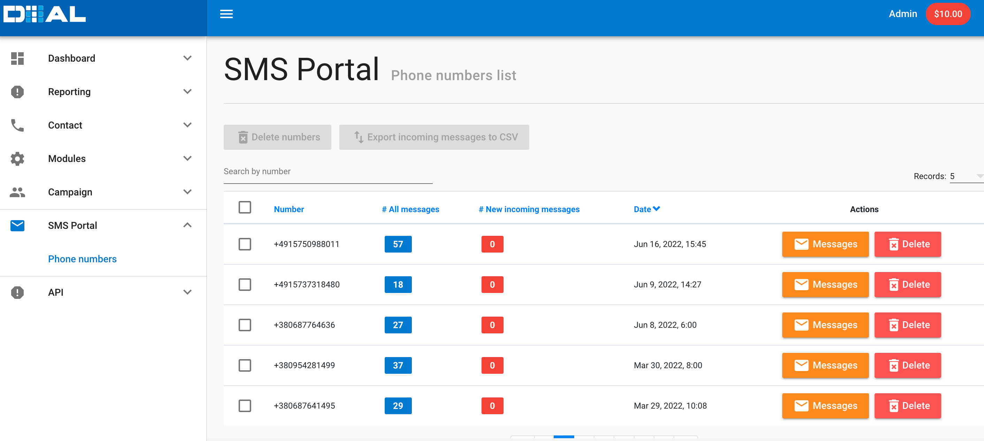Delete the number +380687641495

point(907,405)
